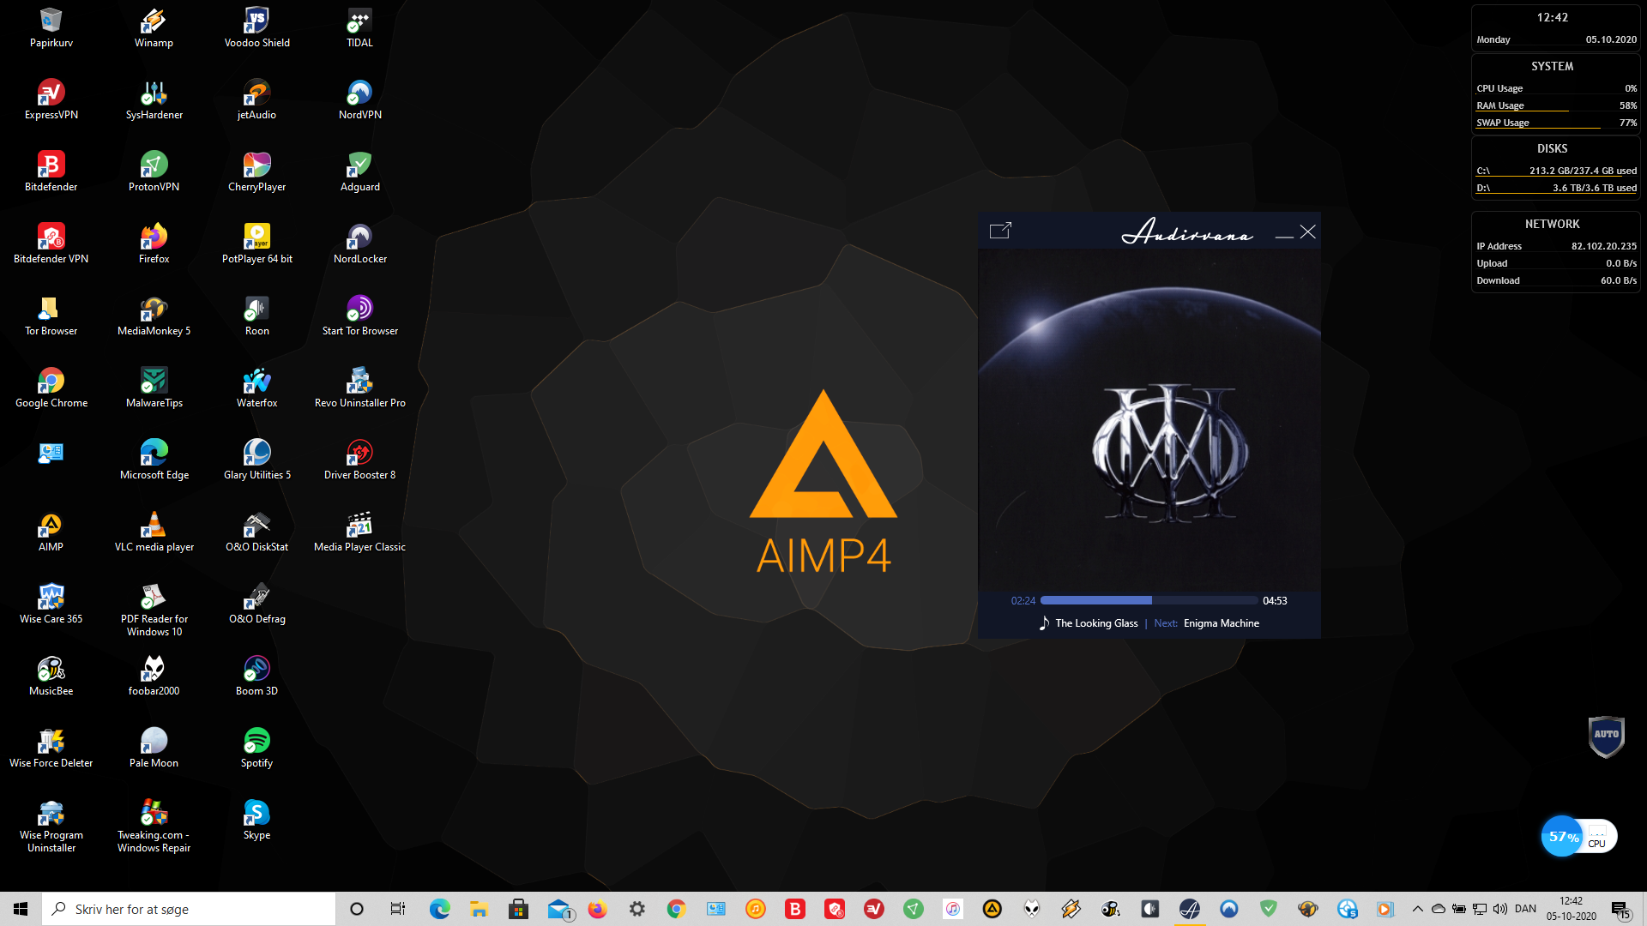Show hidden system tray icons
Viewport: 1647px width, 926px height.
click(1417, 909)
